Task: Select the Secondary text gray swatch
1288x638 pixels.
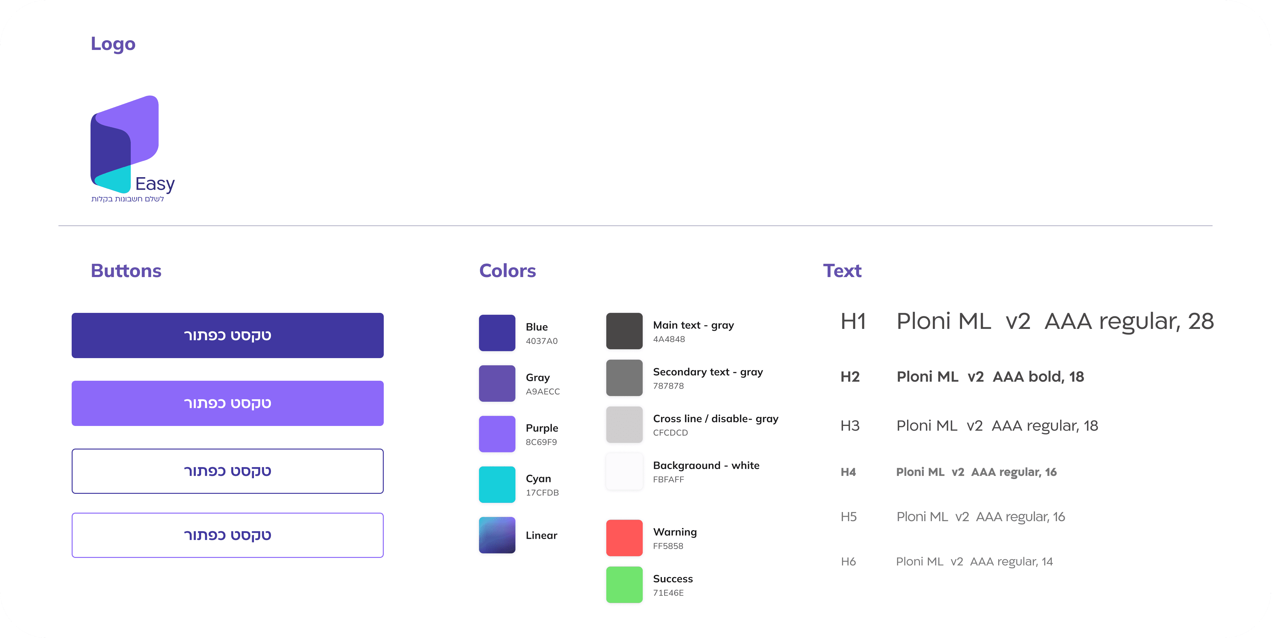Action: [624, 378]
